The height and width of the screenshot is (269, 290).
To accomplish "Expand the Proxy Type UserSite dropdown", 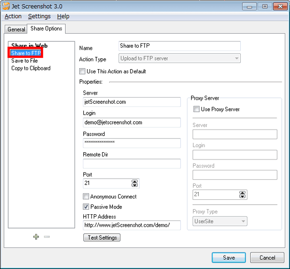I will pyautogui.click(x=220, y=221).
